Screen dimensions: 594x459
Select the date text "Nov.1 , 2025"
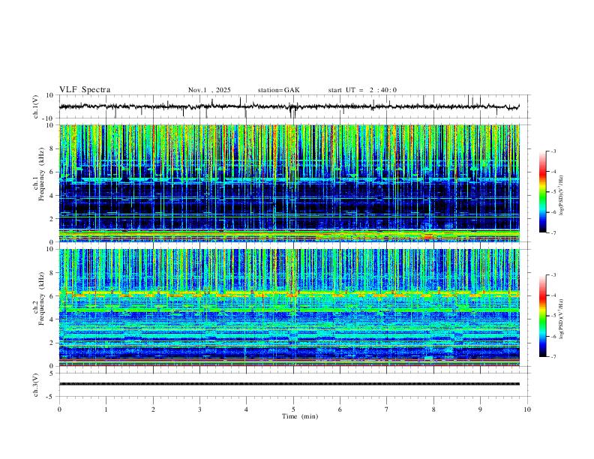coord(209,90)
